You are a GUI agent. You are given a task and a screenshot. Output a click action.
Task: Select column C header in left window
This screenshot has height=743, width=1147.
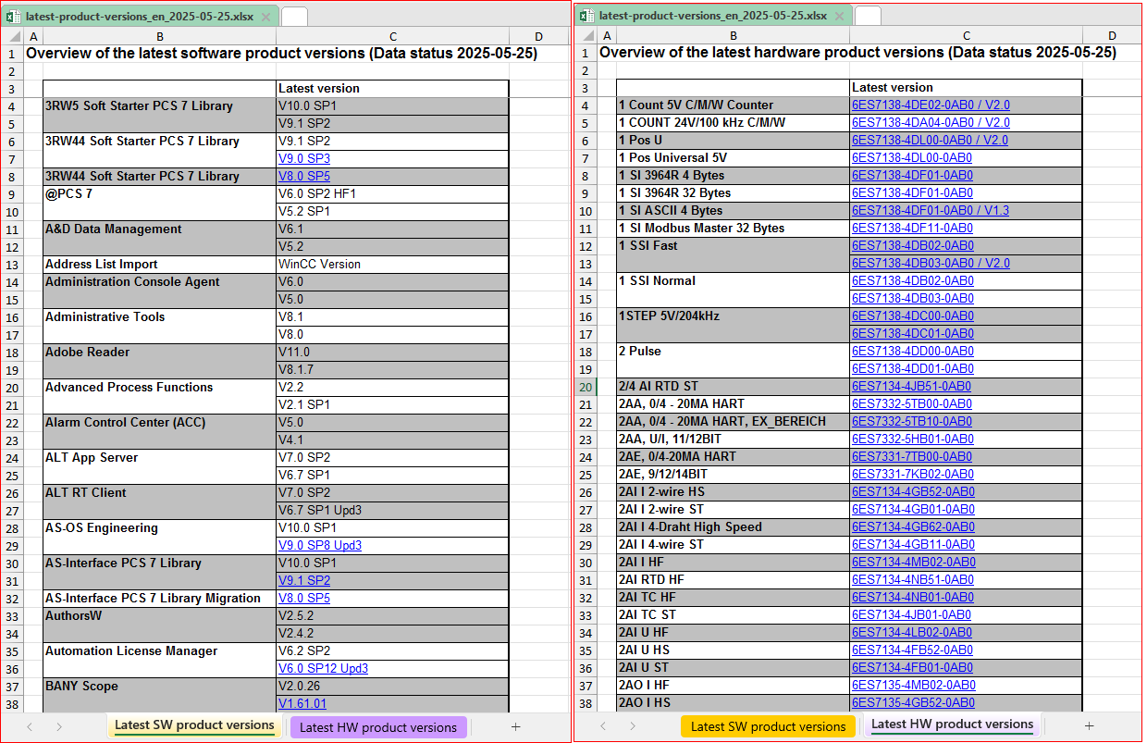pyautogui.click(x=392, y=36)
